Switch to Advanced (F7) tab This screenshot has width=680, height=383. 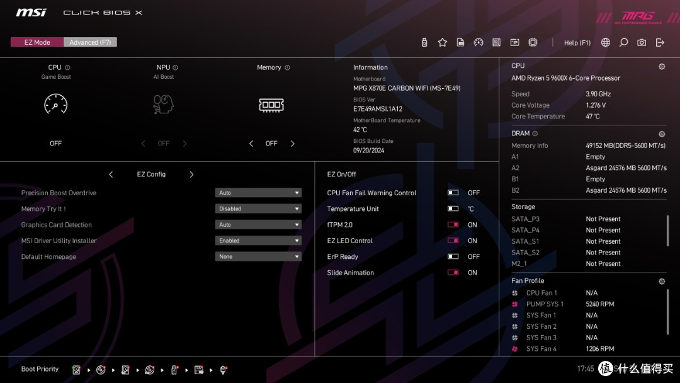[x=90, y=42]
